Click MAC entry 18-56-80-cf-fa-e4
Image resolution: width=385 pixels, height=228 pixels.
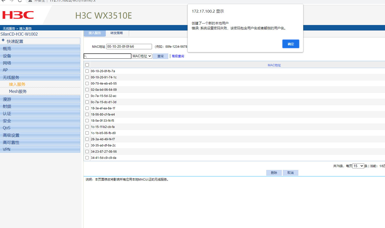[x=103, y=115]
